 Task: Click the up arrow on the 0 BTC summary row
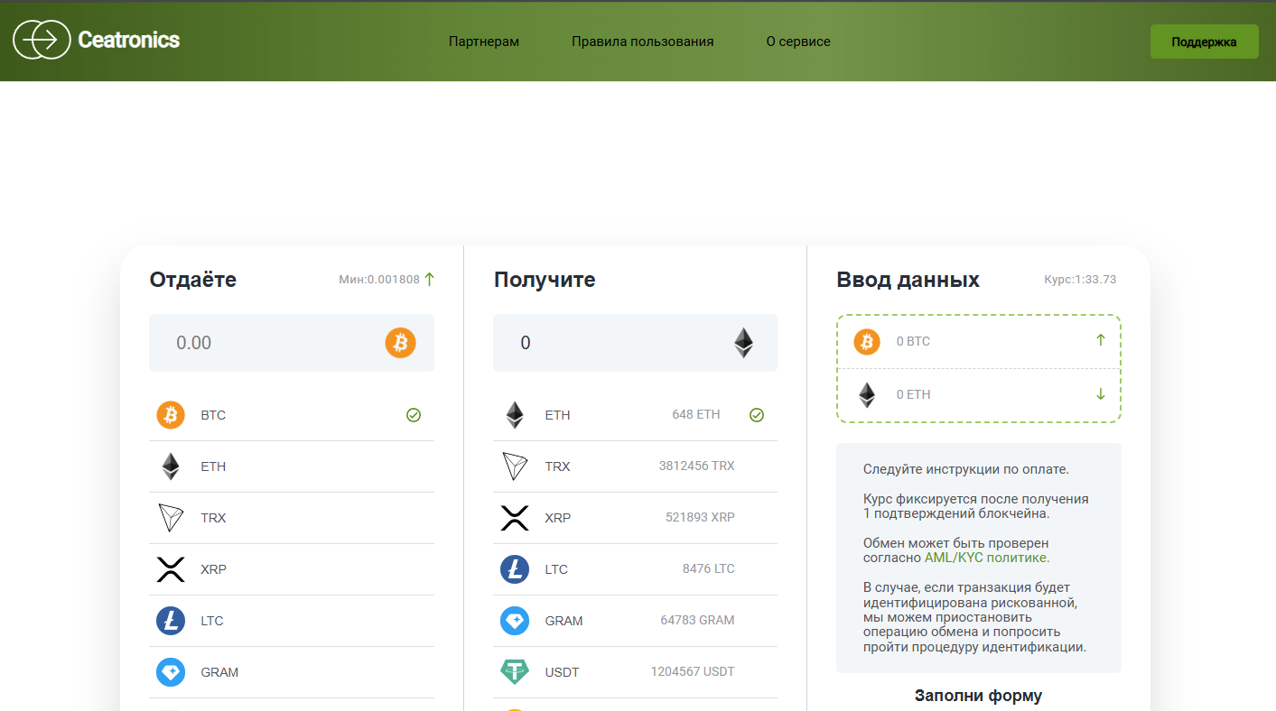1101,340
